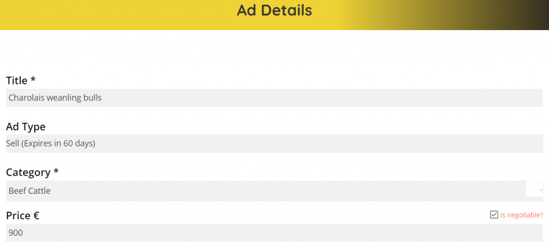Click the 'Beef Cattle' selected value
Screen dimensions: 549x247
click(29, 191)
